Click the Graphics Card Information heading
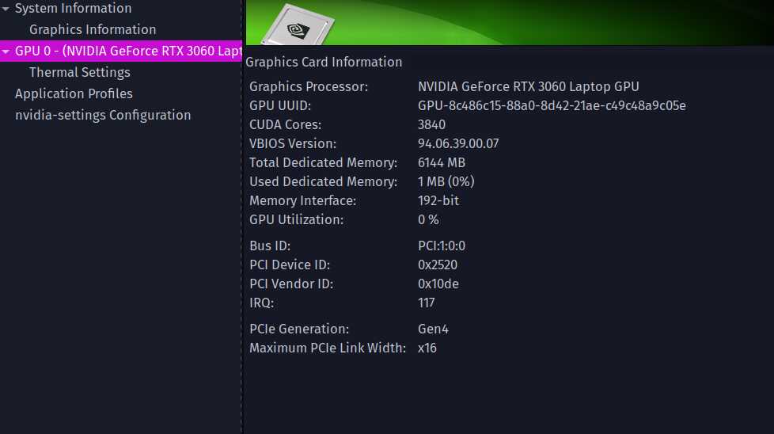Viewport: 774px width, 434px height. coord(324,63)
